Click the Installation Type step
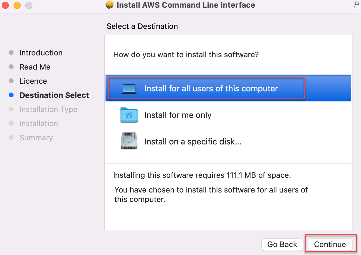361x255 pixels. pyautogui.click(x=48, y=109)
